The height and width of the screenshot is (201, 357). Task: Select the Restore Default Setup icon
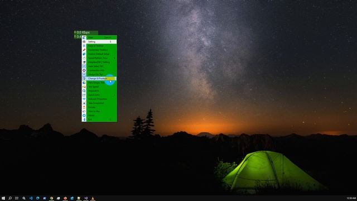(x=84, y=54)
